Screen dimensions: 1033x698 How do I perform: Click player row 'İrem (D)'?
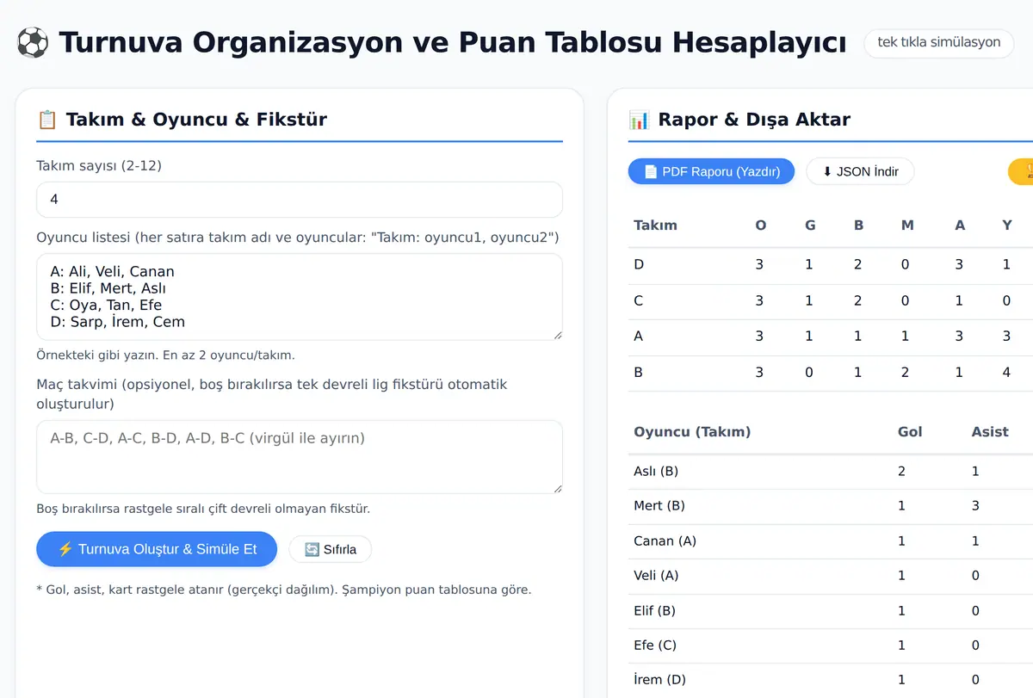831,680
